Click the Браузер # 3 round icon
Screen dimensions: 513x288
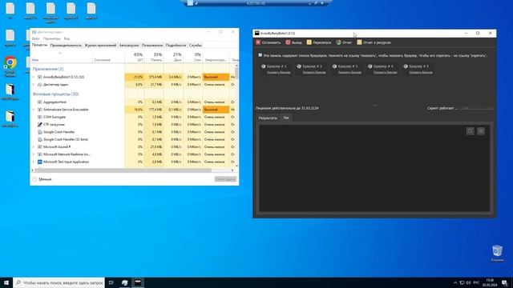tap(334, 66)
